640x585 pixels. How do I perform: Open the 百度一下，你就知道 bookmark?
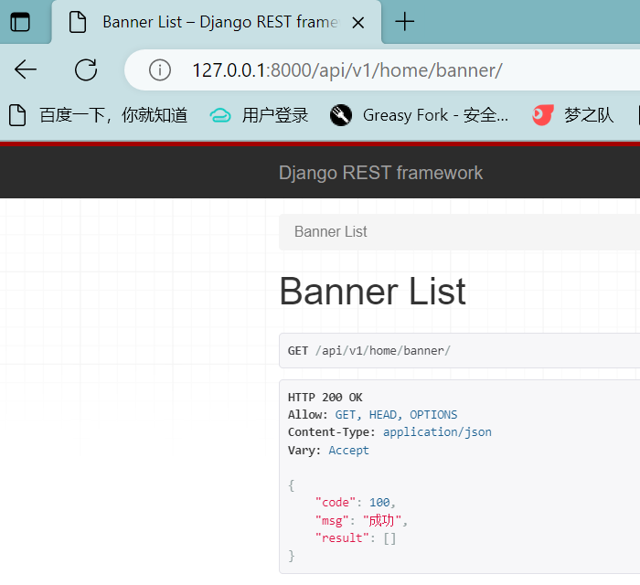click(x=98, y=115)
